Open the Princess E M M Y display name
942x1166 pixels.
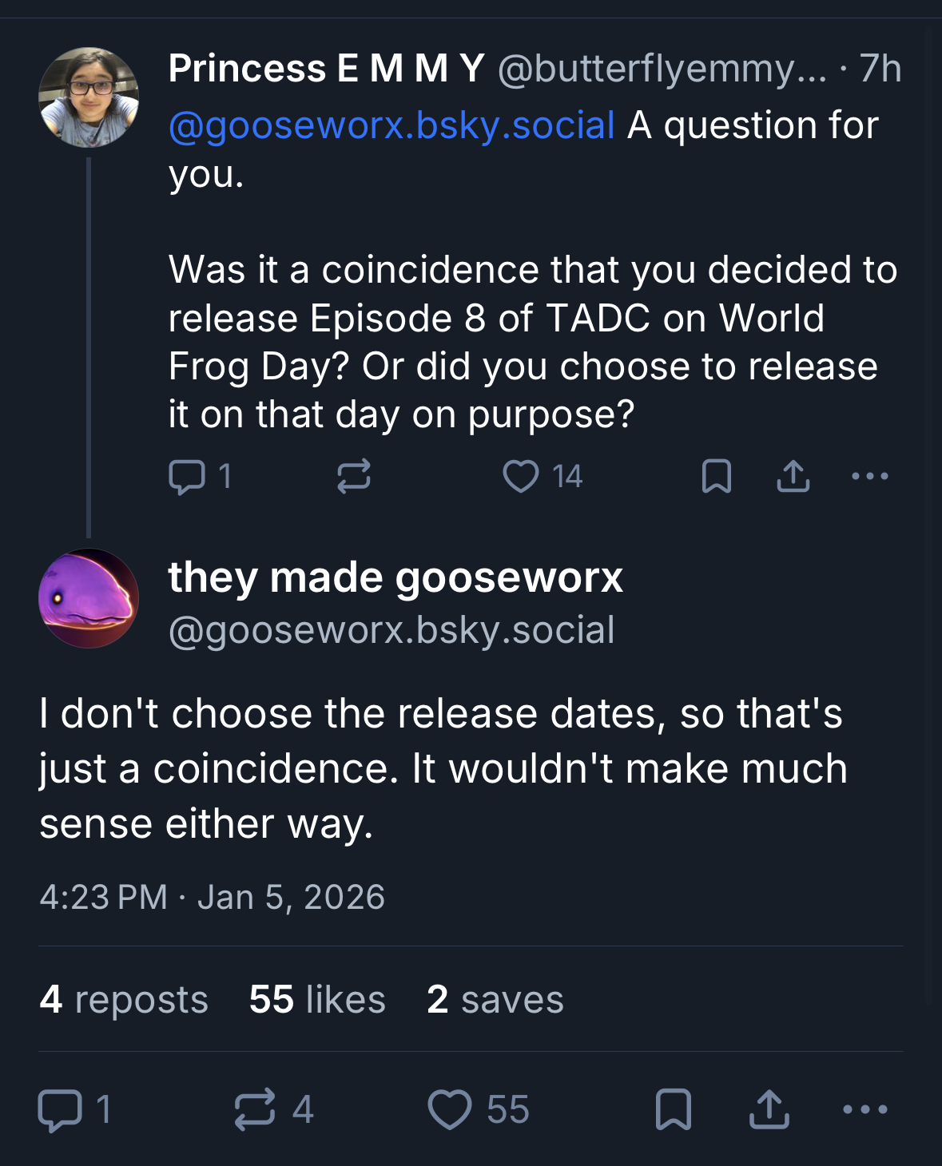(x=326, y=69)
